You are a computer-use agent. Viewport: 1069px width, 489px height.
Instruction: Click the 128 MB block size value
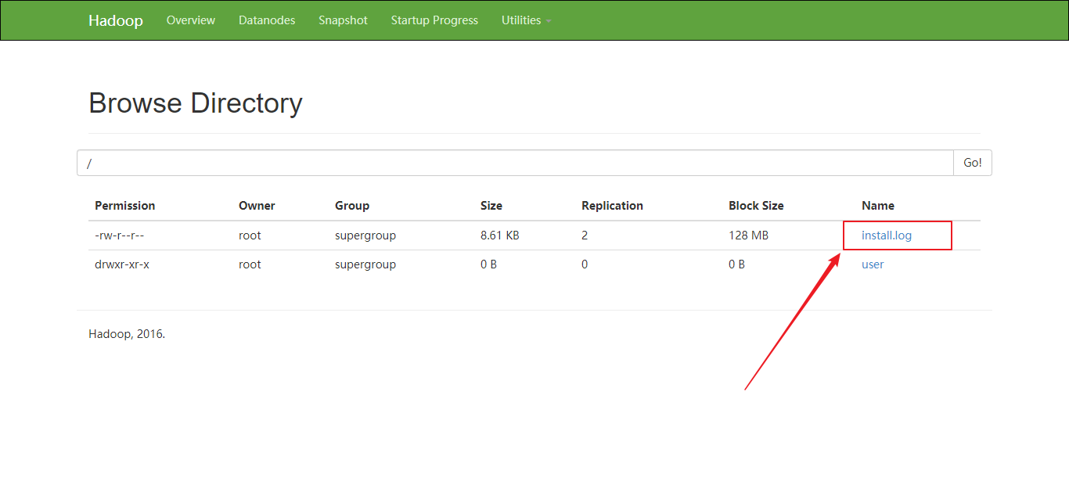[748, 235]
